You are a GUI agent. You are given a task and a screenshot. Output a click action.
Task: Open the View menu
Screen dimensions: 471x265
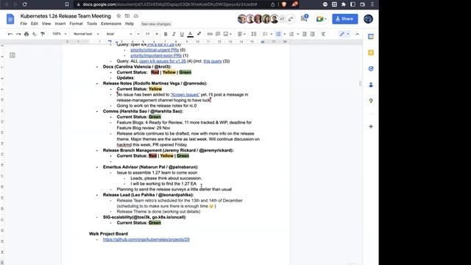point(46,24)
